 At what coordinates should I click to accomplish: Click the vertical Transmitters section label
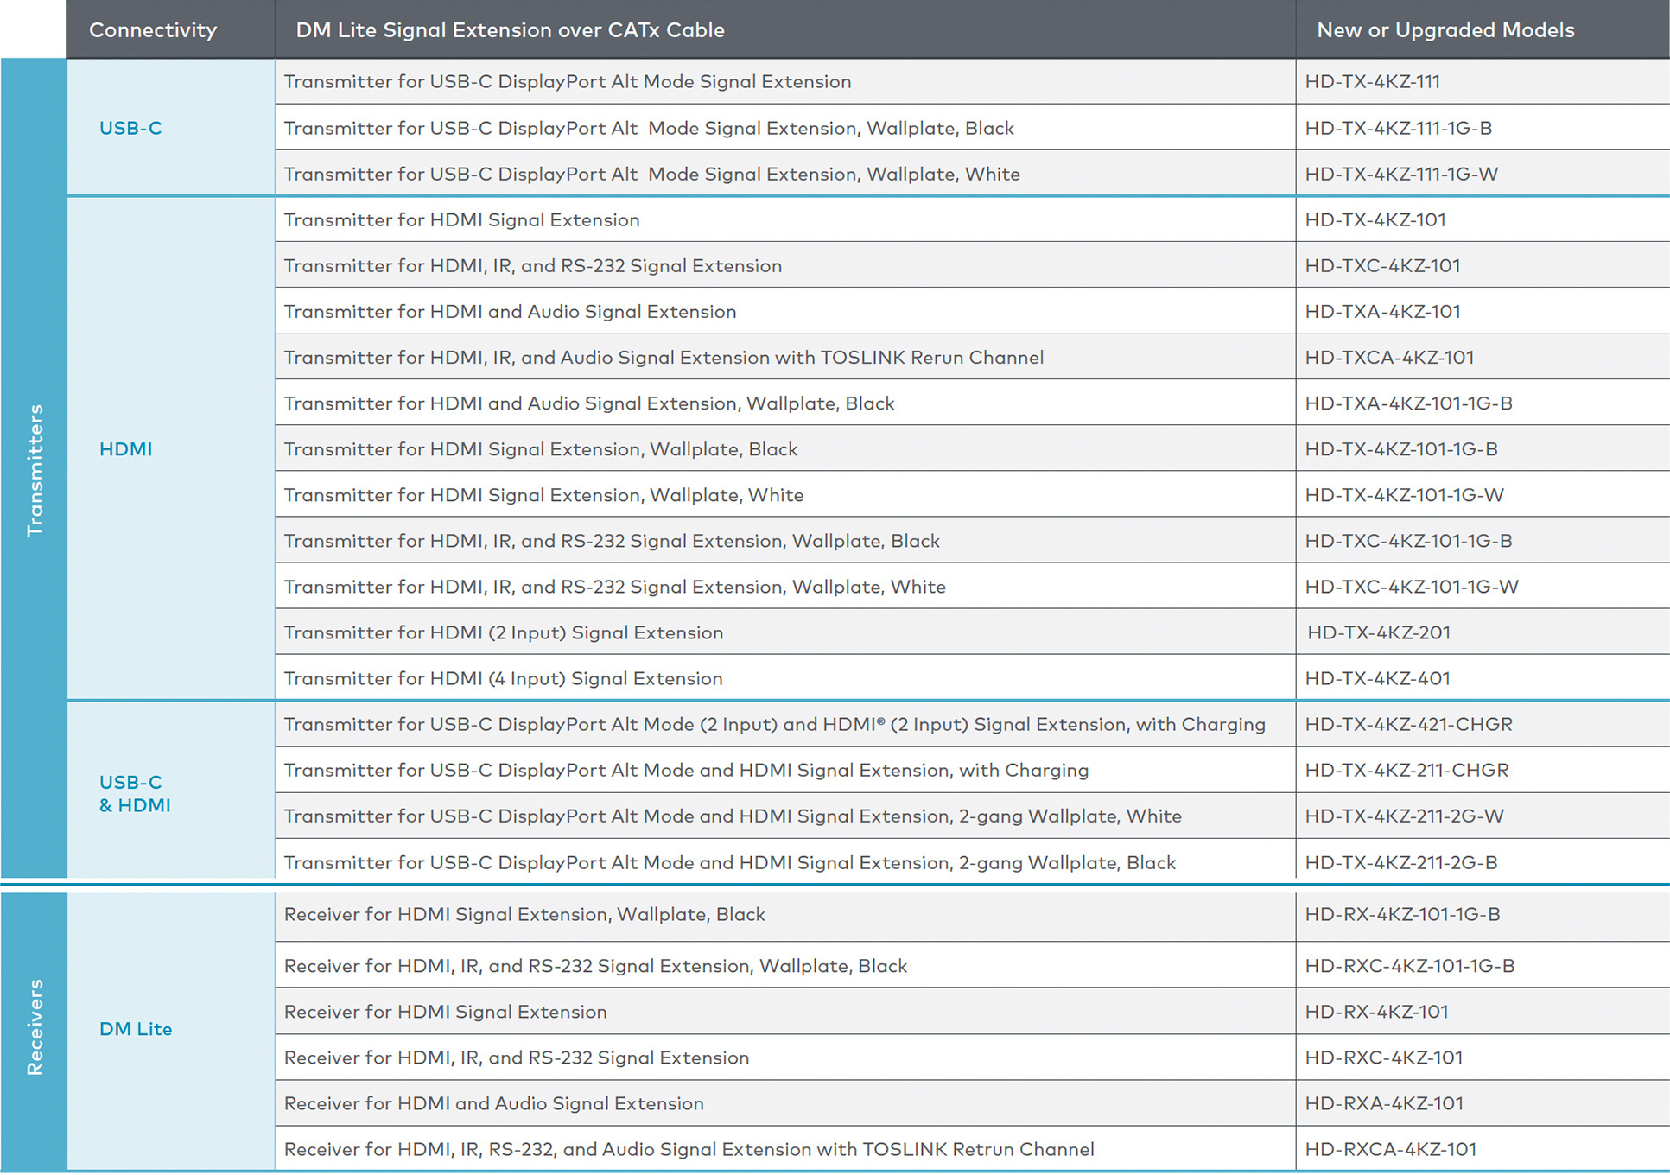click(35, 470)
